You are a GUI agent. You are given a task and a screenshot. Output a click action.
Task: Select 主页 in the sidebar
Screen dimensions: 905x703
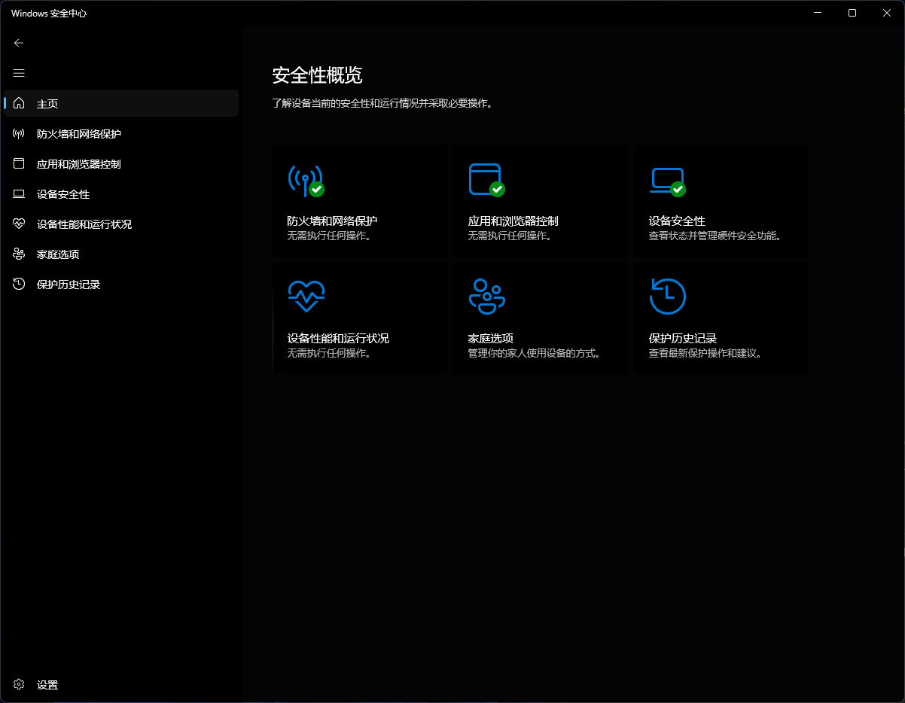[121, 103]
